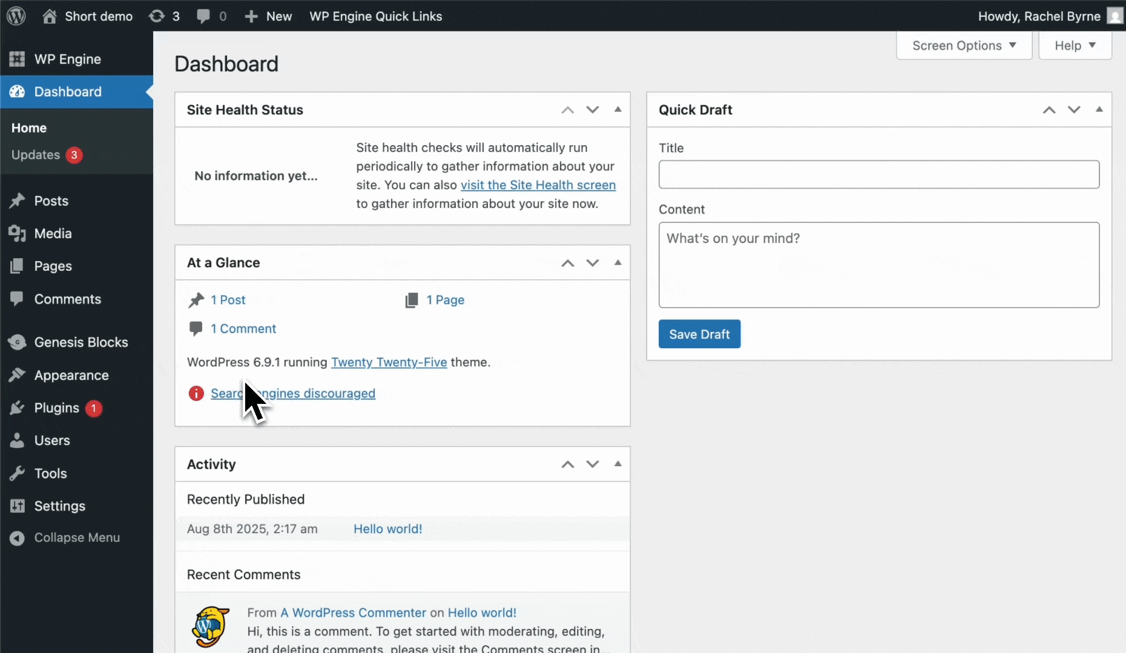The height and width of the screenshot is (653, 1126).
Task: Open the New content menu plus icon
Action: [251, 16]
